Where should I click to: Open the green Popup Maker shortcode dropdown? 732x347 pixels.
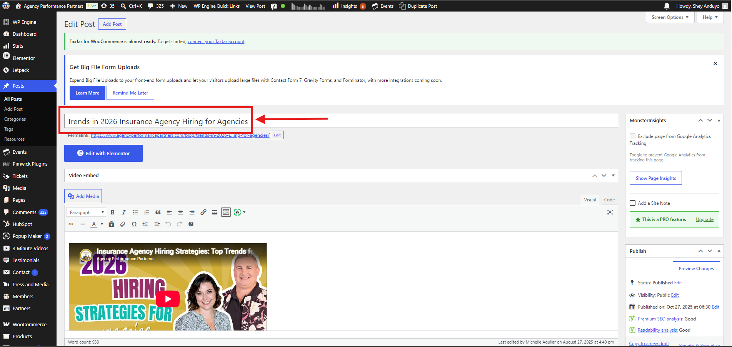(x=240, y=212)
